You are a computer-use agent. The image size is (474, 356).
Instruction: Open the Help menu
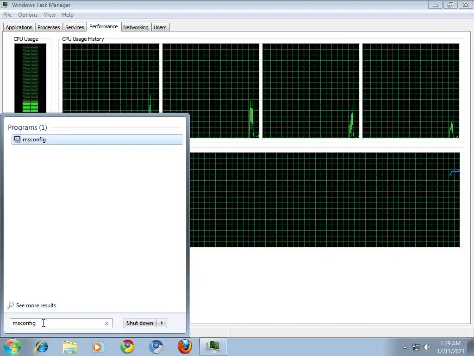pos(68,15)
